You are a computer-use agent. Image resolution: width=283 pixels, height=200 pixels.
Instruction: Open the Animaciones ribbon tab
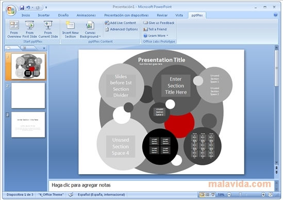click(x=86, y=16)
